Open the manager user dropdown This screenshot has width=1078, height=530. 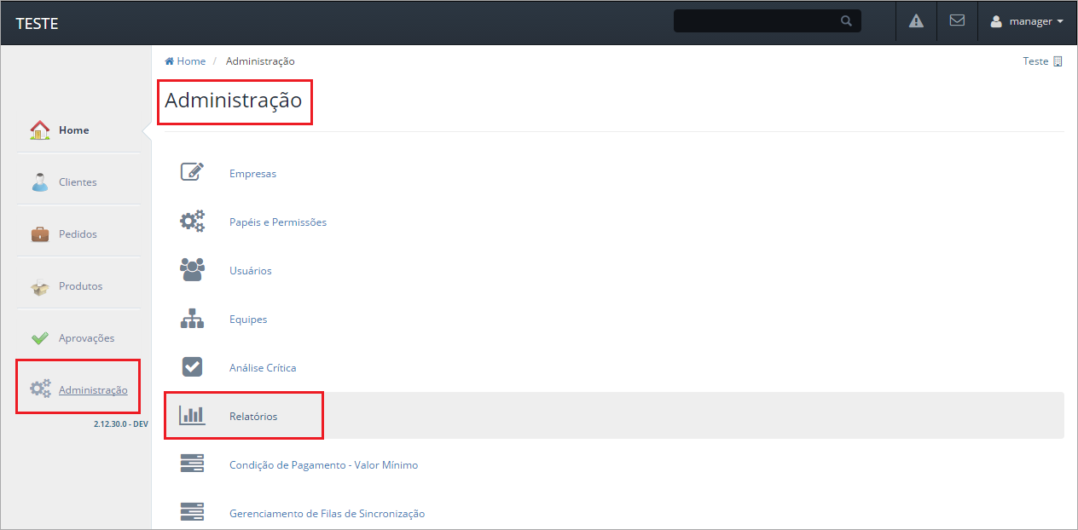(x=1027, y=21)
